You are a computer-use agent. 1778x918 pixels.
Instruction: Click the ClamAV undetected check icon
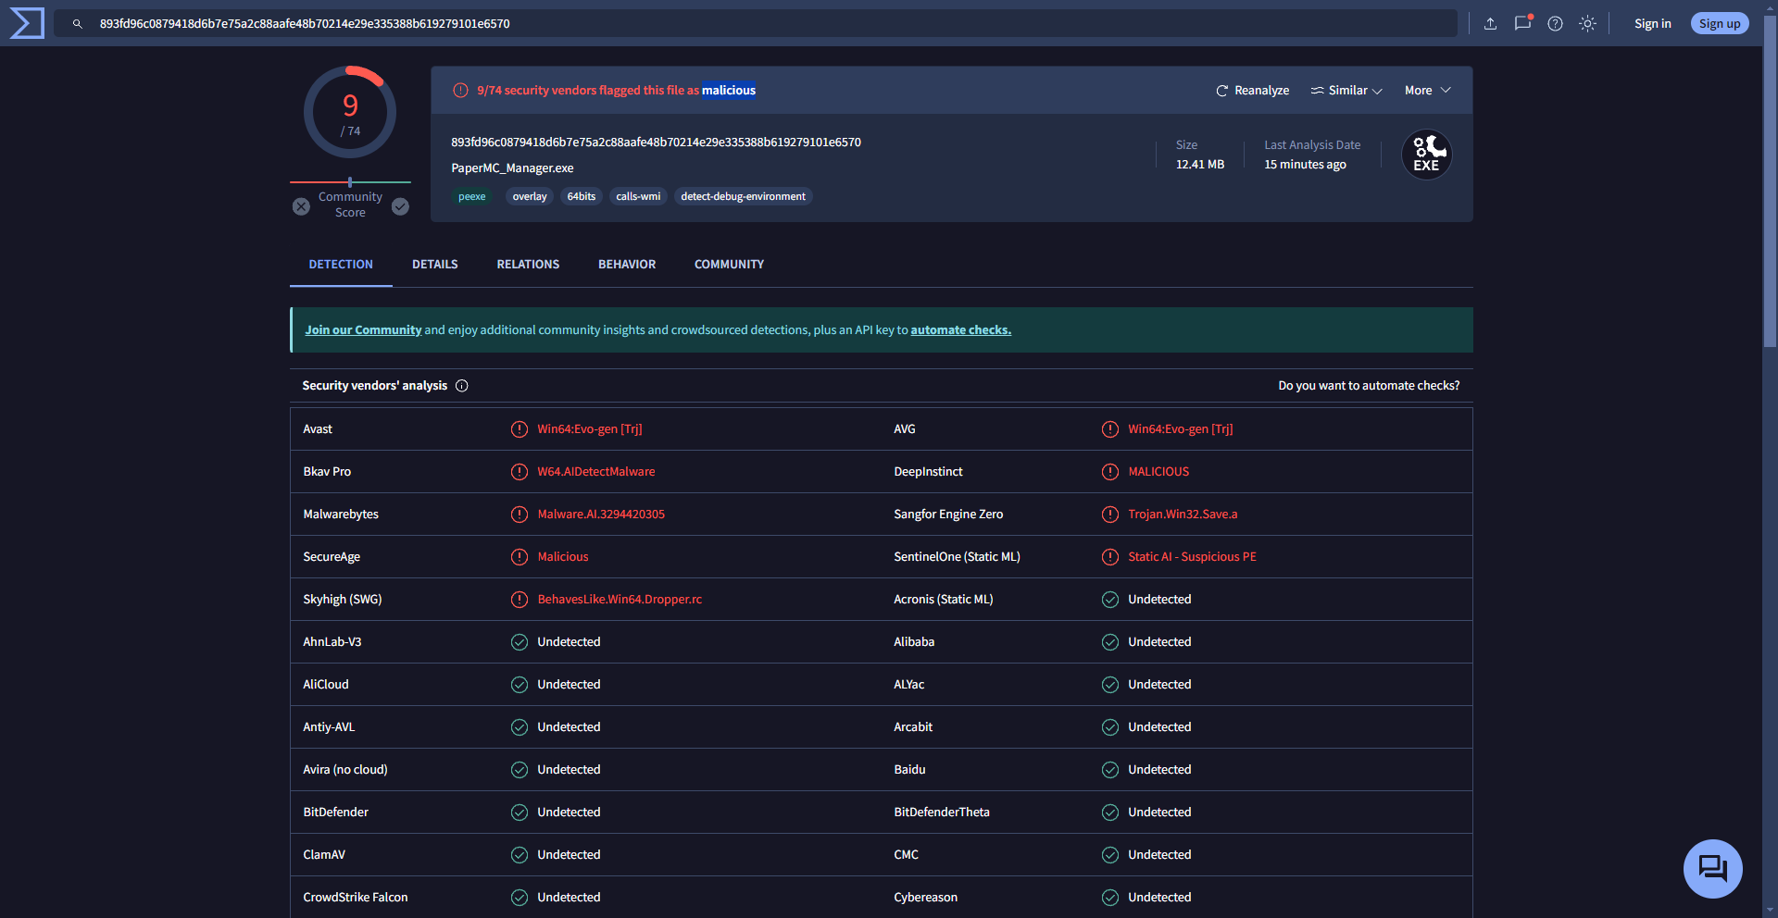[520, 855]
